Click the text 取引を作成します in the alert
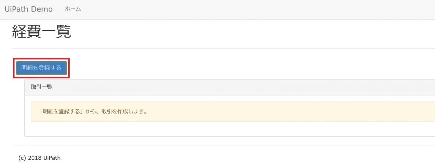This screenshot has width=435, height=168. [124, 112]
